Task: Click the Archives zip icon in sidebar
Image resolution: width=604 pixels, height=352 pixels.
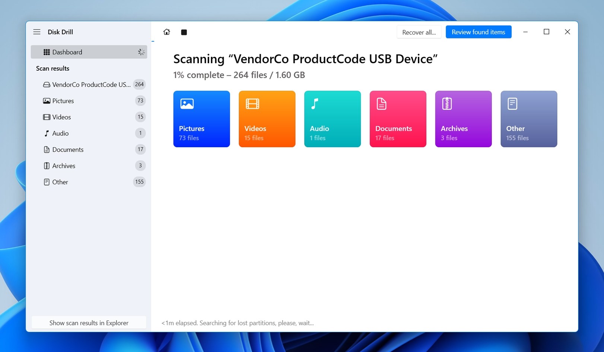Action: coord(47,166)
